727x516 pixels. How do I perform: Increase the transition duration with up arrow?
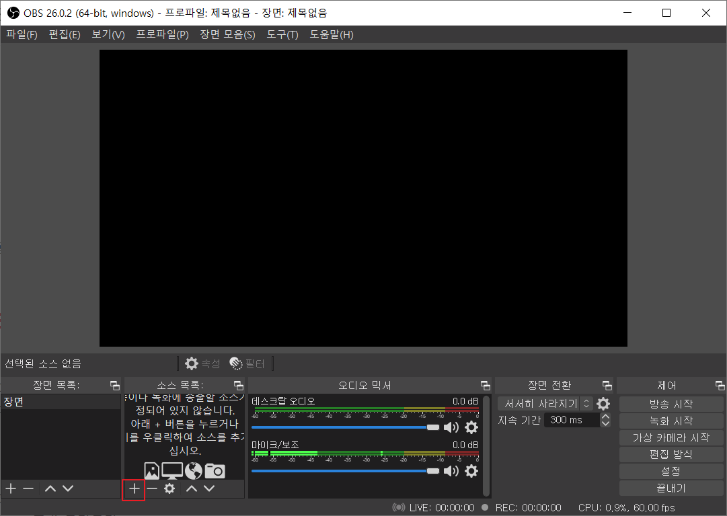click(605, 417)
